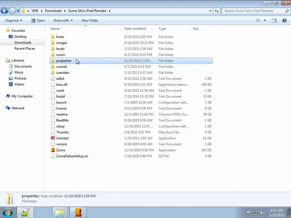Select the Zuma application frog icon
This screenshot has width=291, height=218.
pyautogui.click(x=53, y=150)
